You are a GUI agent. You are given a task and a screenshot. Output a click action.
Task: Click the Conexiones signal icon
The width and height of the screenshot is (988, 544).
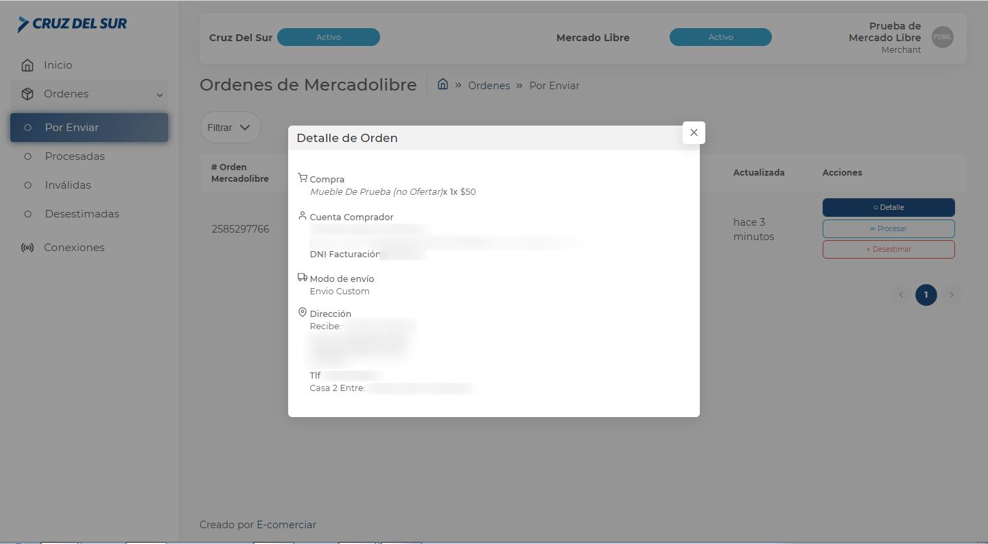pos(27,248)
